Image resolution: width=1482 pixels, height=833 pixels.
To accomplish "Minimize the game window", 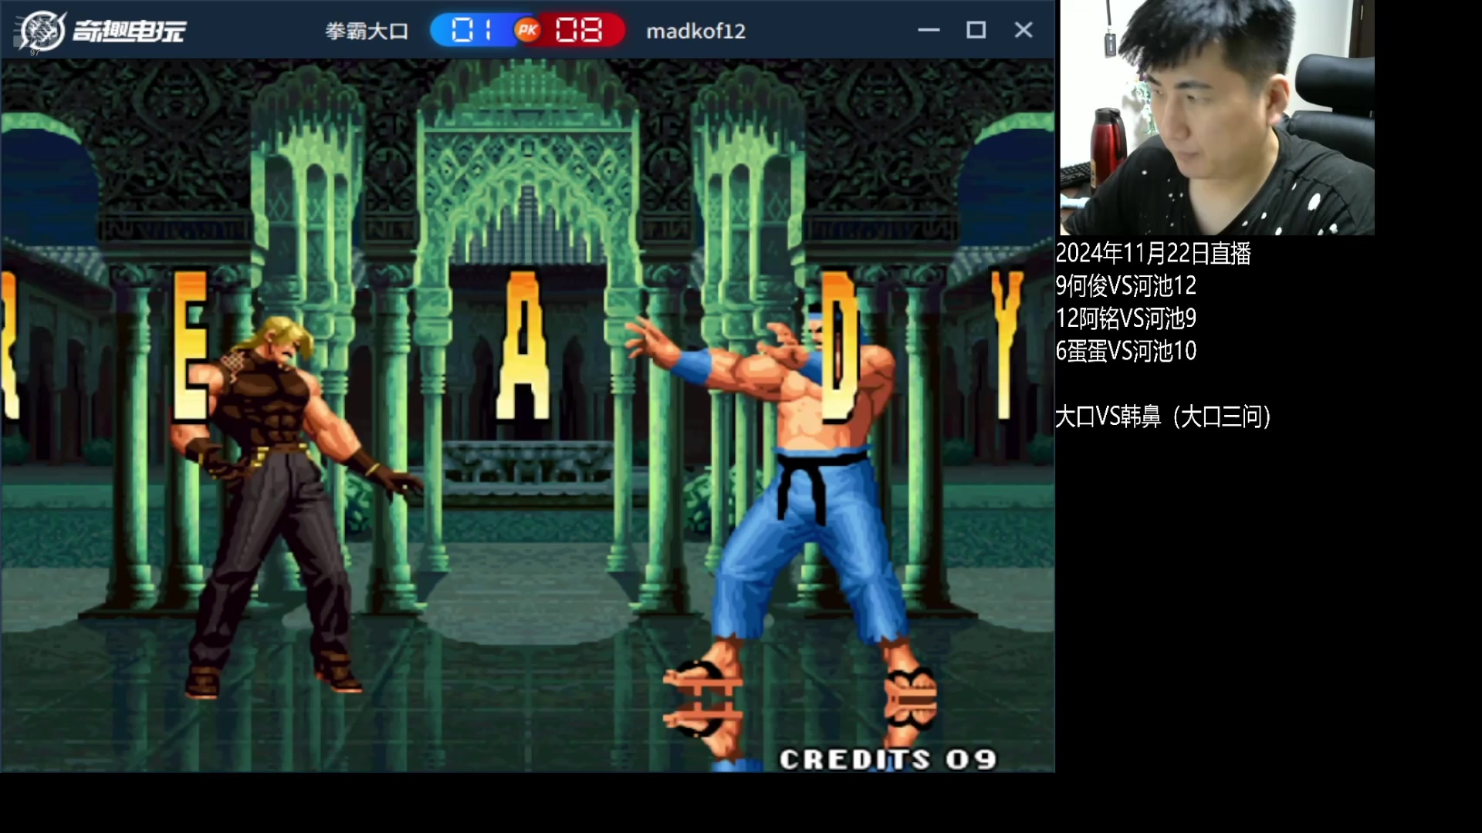I will pos(929,30).
